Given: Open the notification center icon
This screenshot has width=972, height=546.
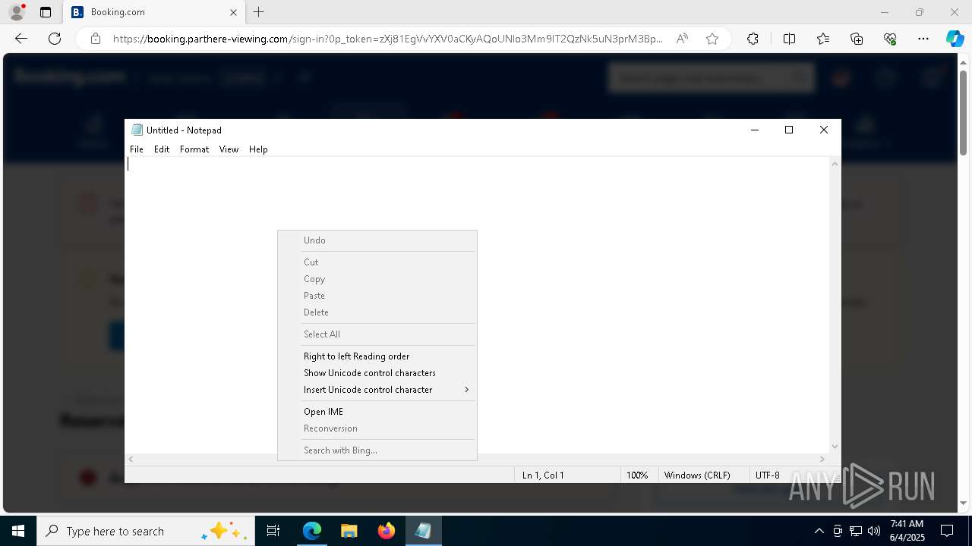Looking at the screenshot, I should click(947, 531).
